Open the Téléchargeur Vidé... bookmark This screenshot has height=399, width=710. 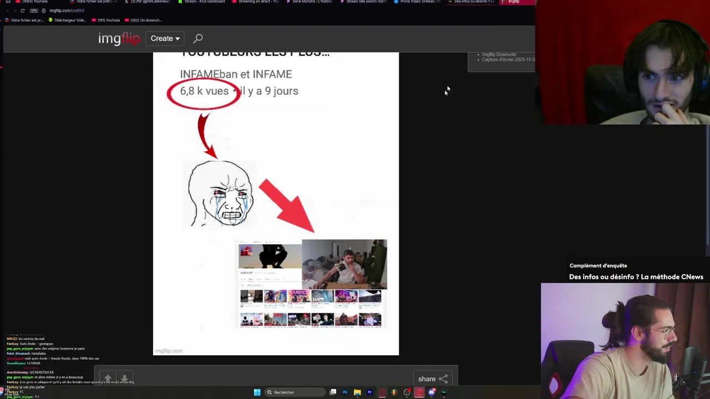point(67,20)
